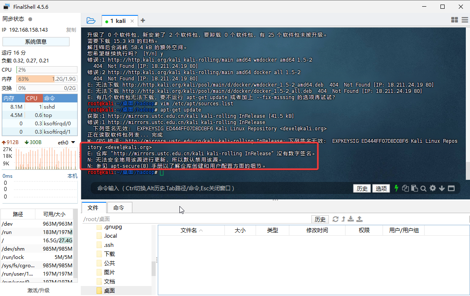Select the ksoftirqd/0 process row
Viewport: 470px width, 296px height.
point(40,124)
